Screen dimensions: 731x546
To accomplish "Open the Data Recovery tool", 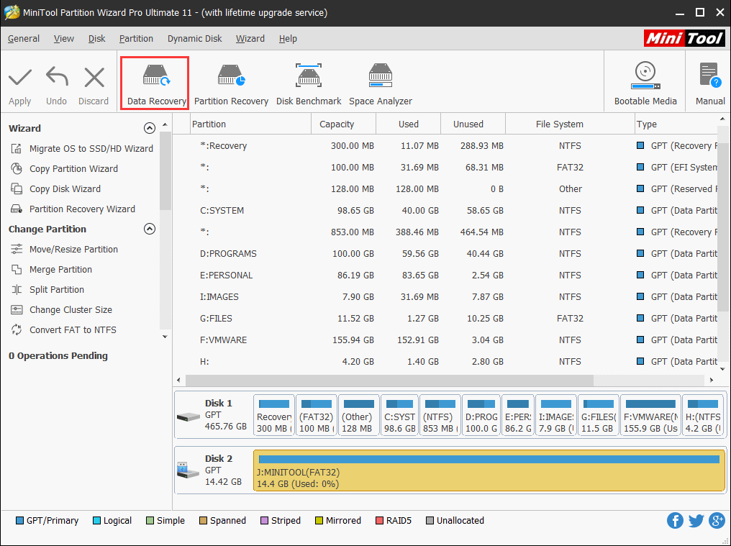I will (x=156, y=83).
